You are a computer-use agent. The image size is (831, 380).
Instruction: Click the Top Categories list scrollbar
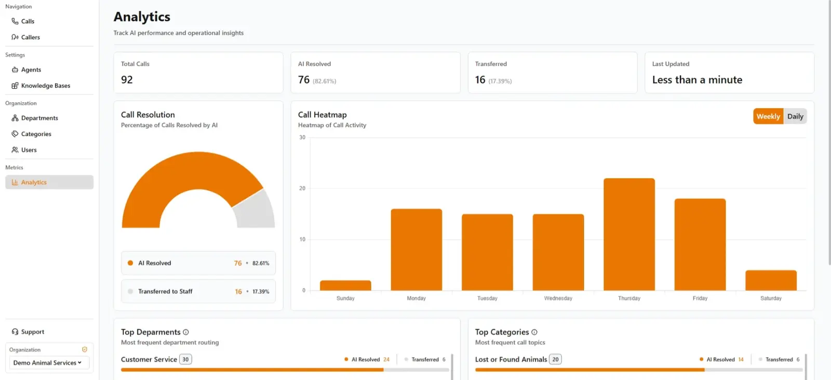pyautogui.click(x=806, y=367)
